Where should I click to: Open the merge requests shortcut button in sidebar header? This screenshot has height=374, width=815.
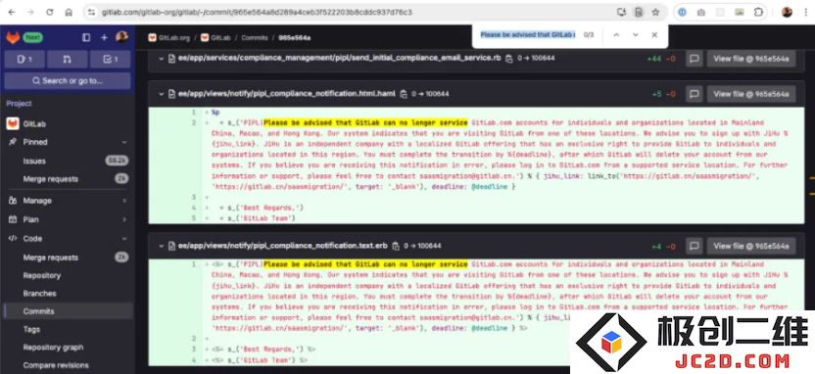point(67,59)
